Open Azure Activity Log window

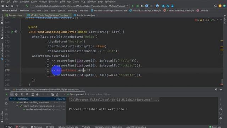click(x=68, y=127)
